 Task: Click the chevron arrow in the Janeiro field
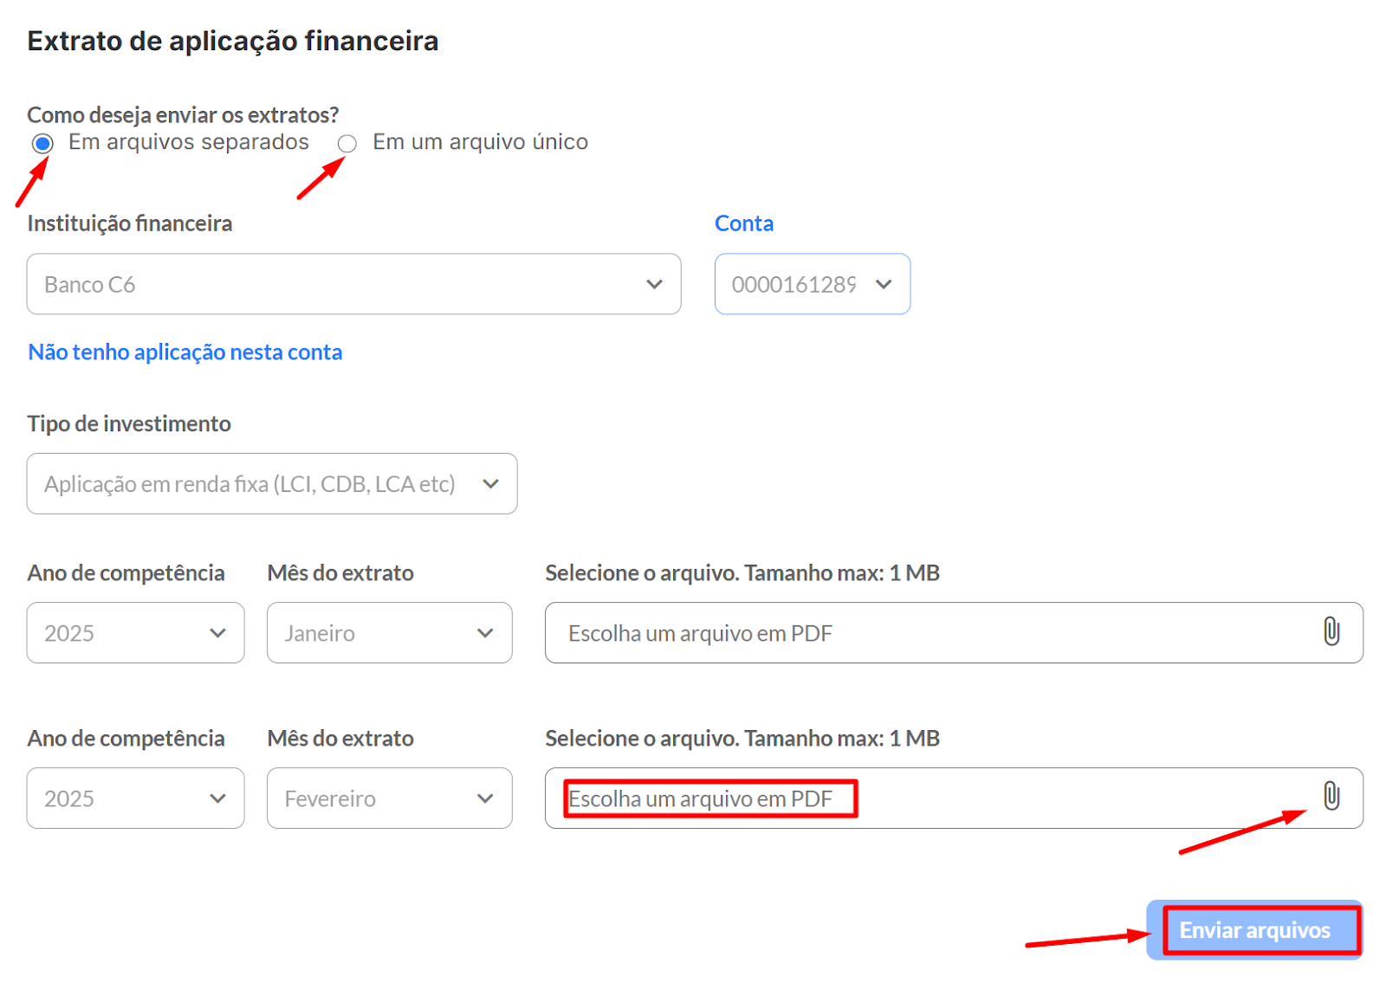click(x=485, y=633)
